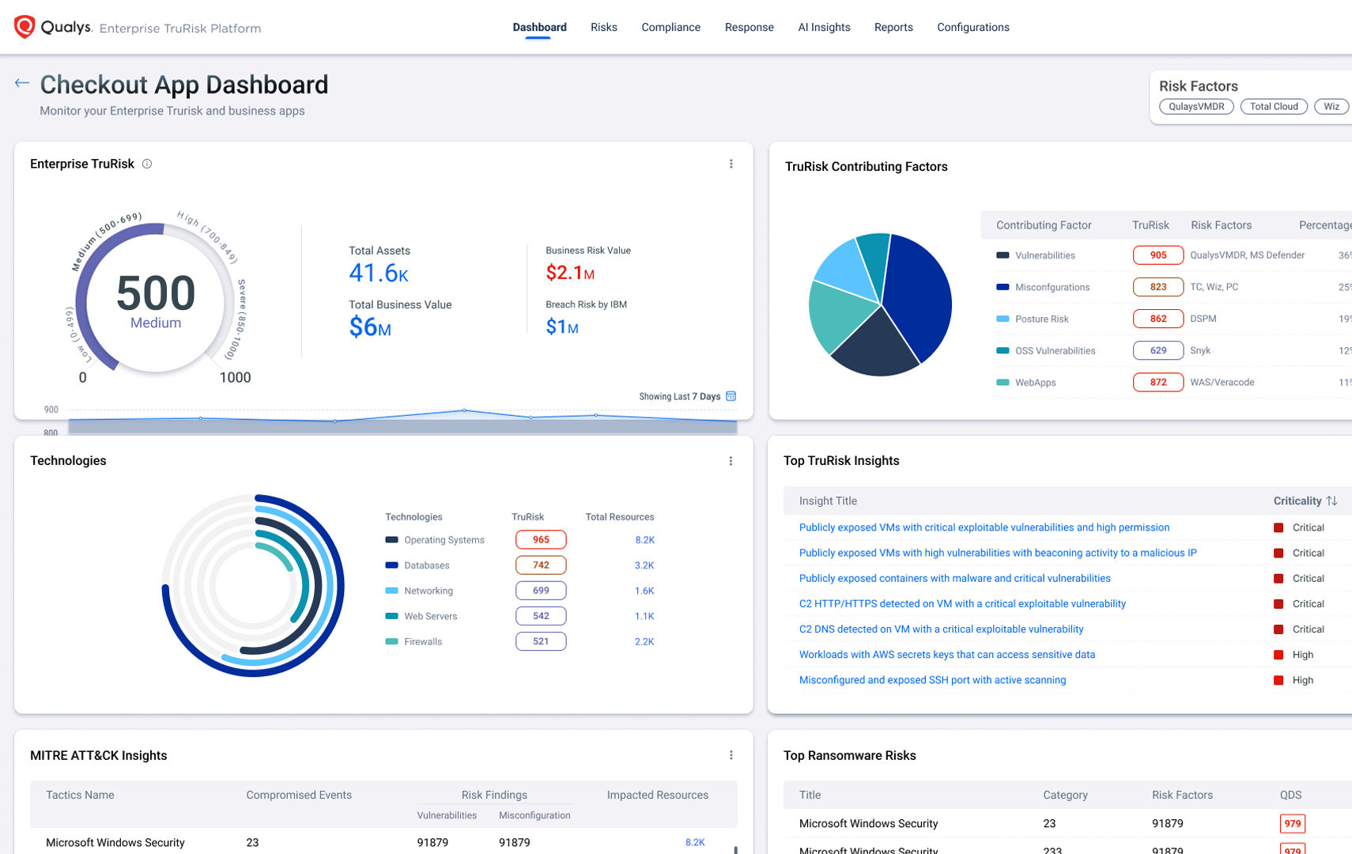Open the Technologies panel three-dot menu
1352x854 pixels.
pos(731,461)
